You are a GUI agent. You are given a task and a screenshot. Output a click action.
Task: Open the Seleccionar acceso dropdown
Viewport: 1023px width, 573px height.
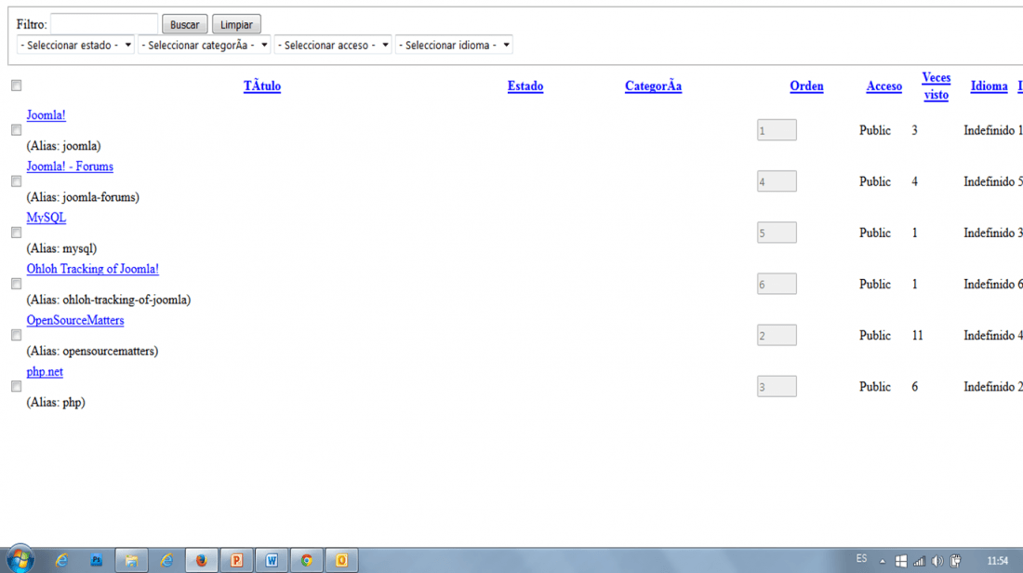(333, 45)
